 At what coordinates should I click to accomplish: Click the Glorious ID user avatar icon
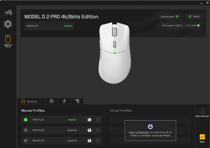(x=150, y=126)
